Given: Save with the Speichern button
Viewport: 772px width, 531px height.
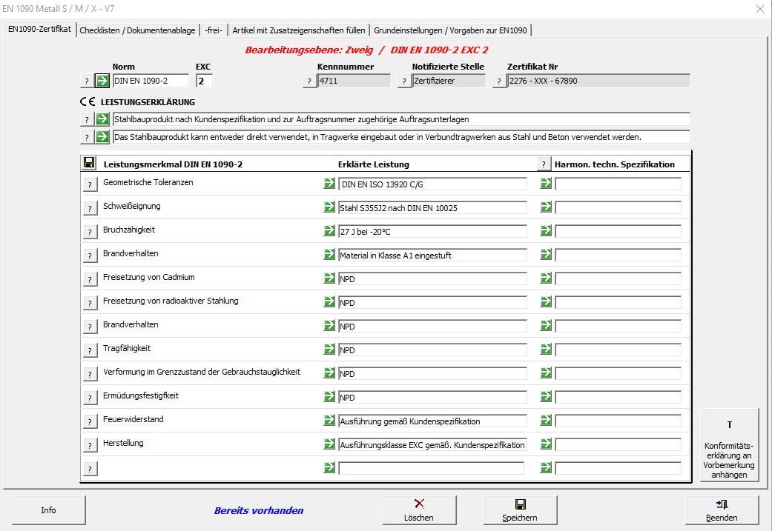Looking at the screenshot, I should 520,510.
